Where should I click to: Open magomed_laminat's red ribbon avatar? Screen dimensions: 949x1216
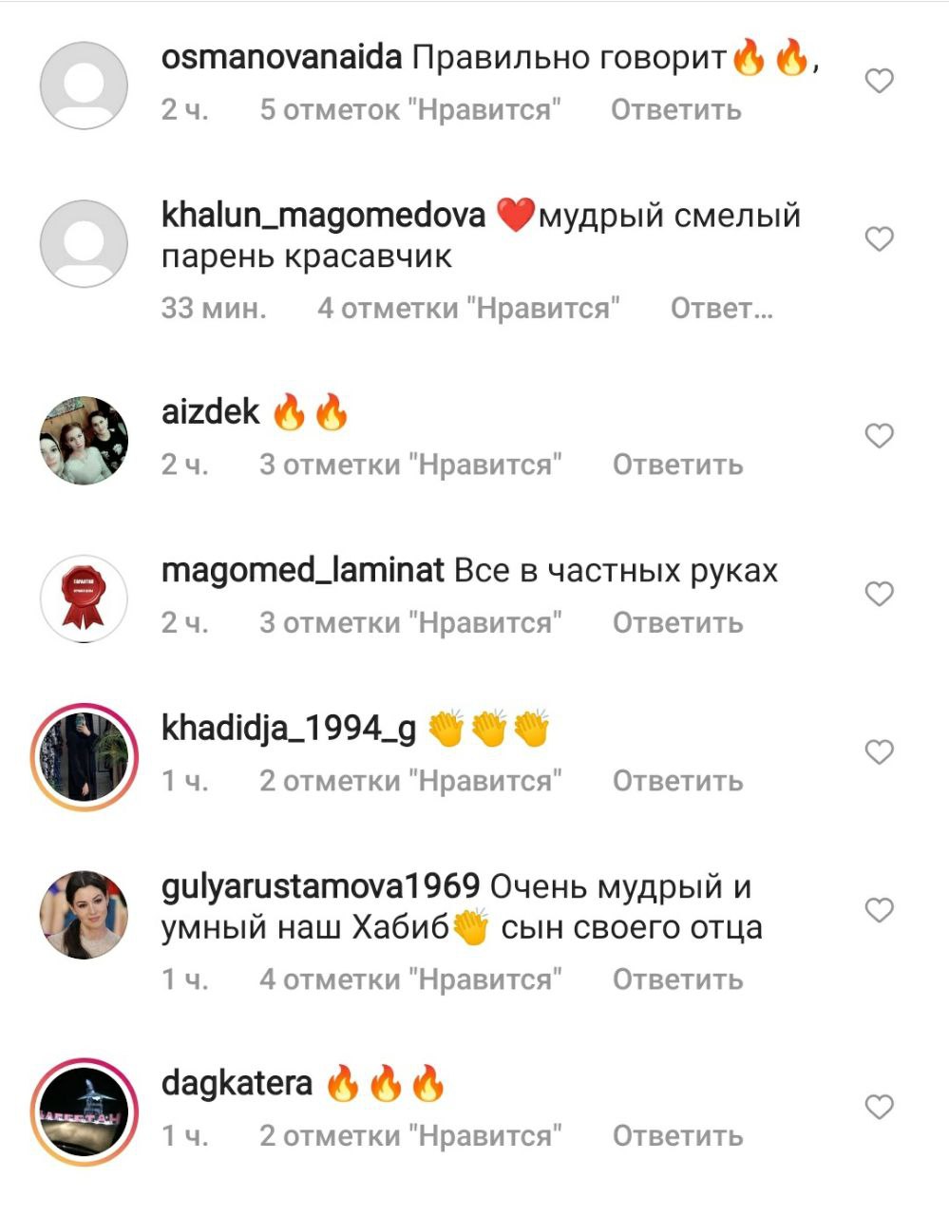click(84, 598)
